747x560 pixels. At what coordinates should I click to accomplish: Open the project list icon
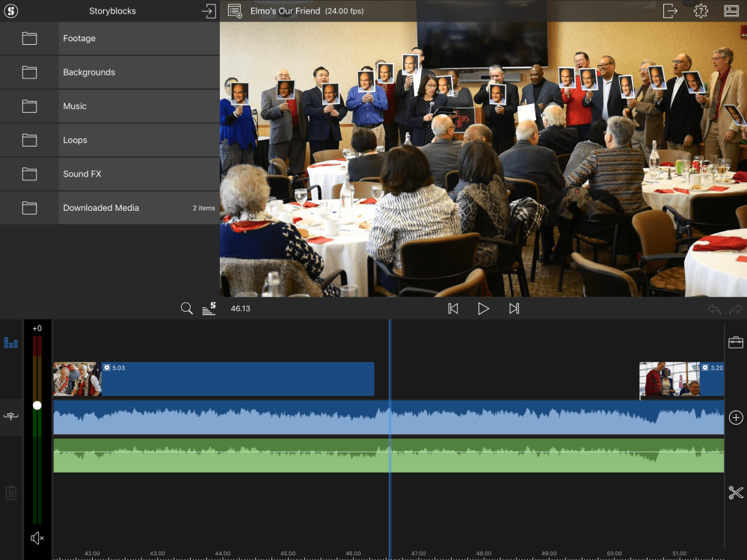[x=235, y=11]
